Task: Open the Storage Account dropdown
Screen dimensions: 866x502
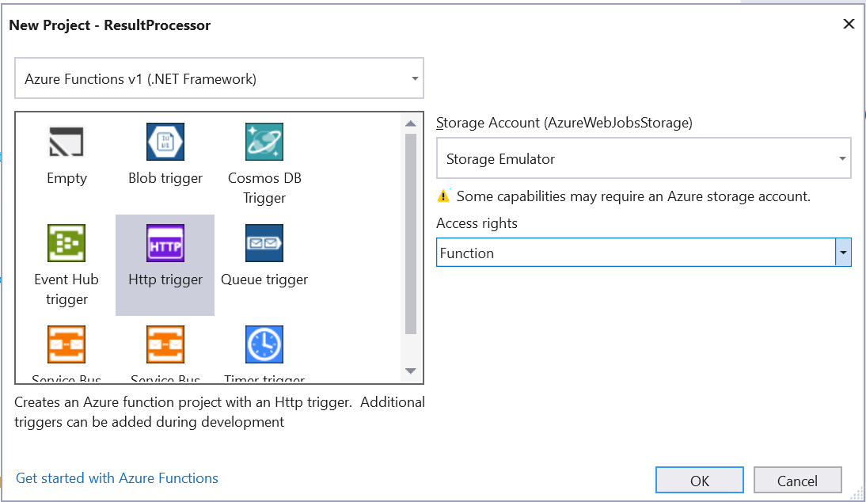Action: click(x=842, y=158)
